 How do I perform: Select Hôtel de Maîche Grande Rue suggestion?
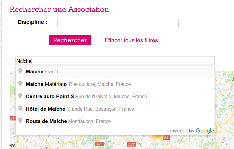click(x=115, y=109)
